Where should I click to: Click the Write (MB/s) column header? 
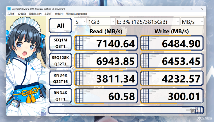171,31
